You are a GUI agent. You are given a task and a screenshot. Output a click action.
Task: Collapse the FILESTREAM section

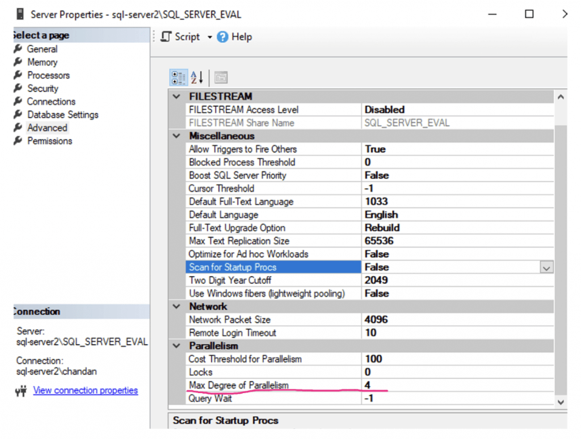[177, 96]
